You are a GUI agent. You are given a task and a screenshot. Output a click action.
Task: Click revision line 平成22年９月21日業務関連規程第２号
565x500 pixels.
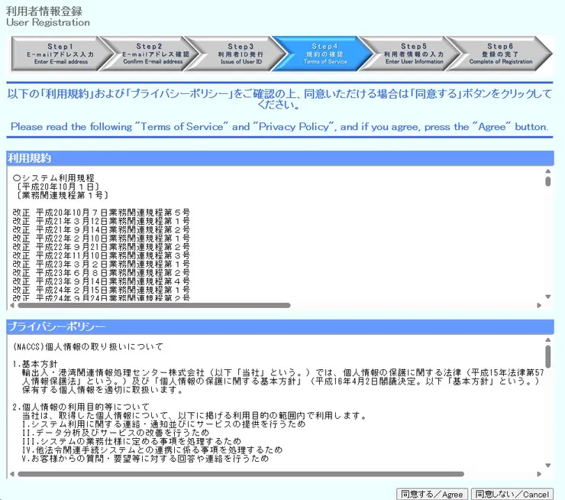[x=113, y=247]
